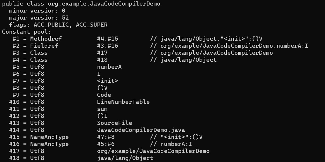Click the #4.#15 reference value

[x=108, y=39]
